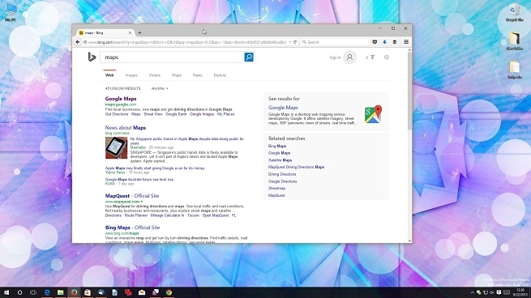Open the Store from the taskbar

point(88,292)
